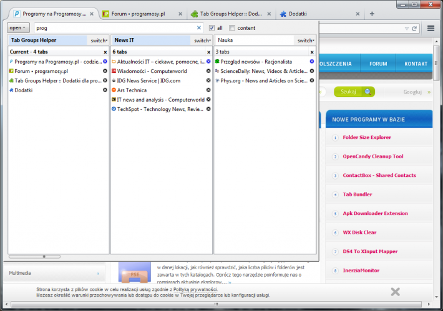Close 'Programy na Programosy.pl' entry in group list
This screenshot has width=443, height=311.
105,61
